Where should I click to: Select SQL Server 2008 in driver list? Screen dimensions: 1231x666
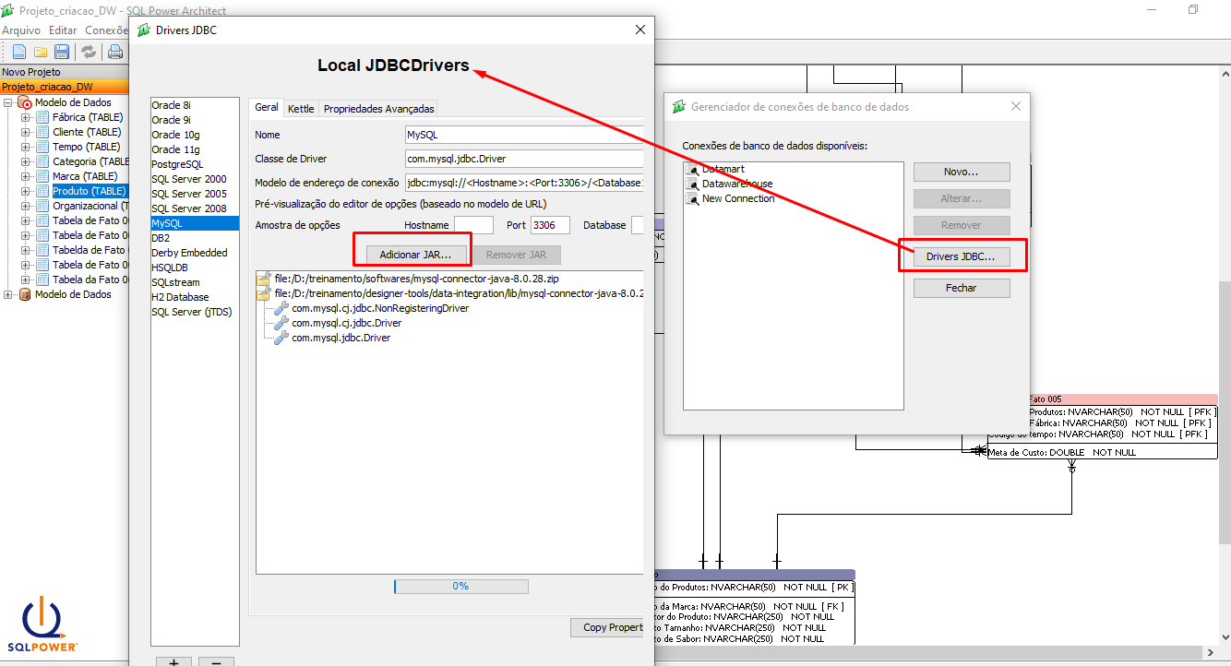point(195,208)
